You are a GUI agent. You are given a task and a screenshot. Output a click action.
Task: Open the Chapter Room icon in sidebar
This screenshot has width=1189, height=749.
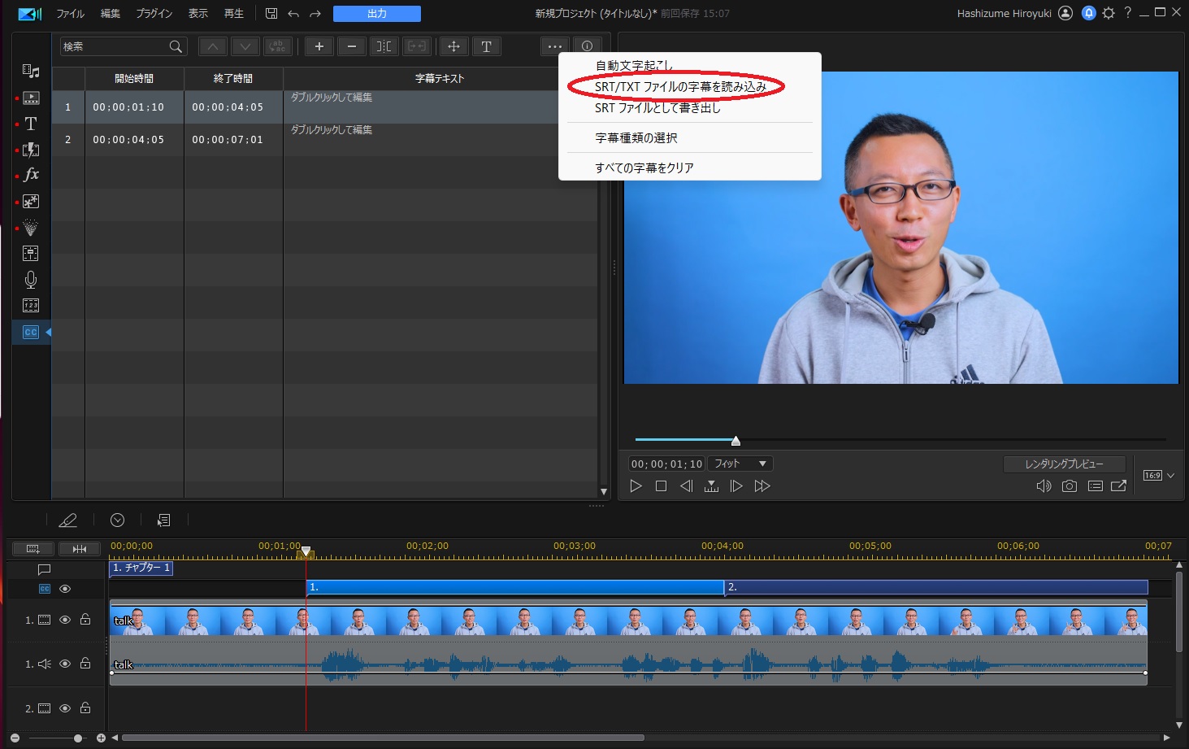click(31, 306)
